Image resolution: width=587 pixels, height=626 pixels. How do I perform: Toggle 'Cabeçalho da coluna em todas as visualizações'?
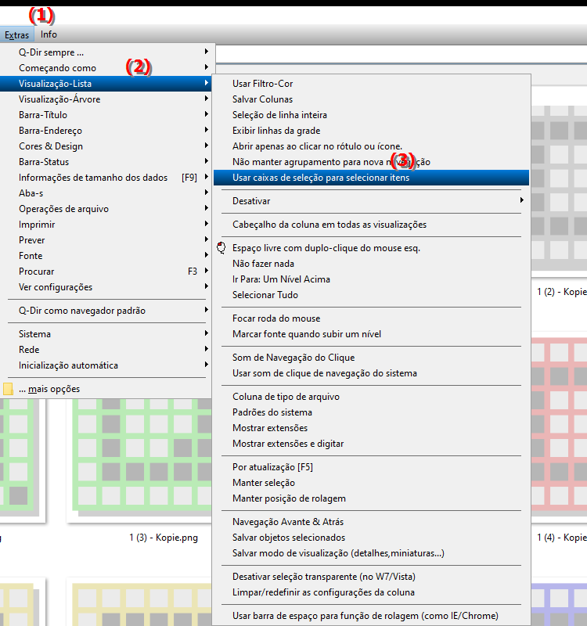click(x=371, y=225)
